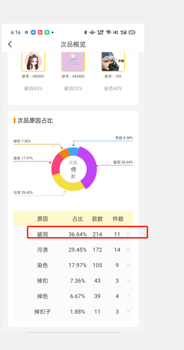Tap the 原因 column header
The image size is (184, 350).
42,219
